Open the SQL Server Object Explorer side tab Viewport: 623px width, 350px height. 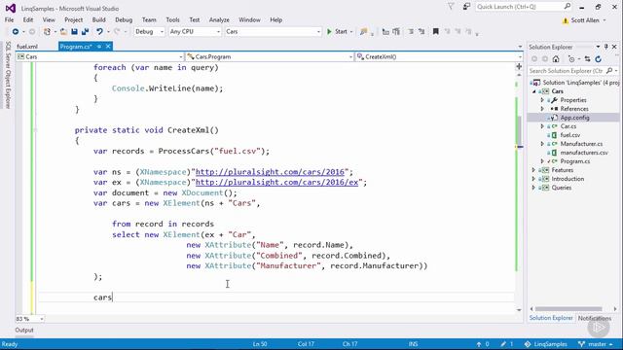(x=8, y=75)
